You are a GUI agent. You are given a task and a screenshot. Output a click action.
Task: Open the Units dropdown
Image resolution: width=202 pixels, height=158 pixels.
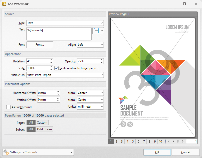90,107
